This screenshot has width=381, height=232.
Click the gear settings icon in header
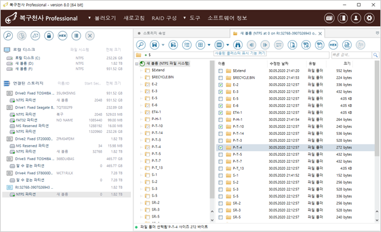370,18
